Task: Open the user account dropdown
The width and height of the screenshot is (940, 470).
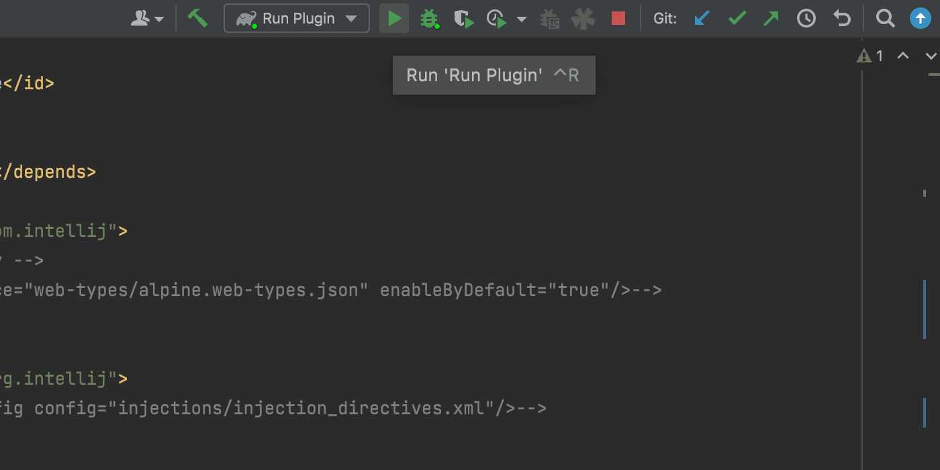Action: [x=148, y=18]
